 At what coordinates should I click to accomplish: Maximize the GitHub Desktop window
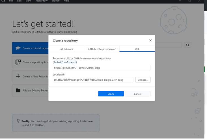tap(189, 1)
